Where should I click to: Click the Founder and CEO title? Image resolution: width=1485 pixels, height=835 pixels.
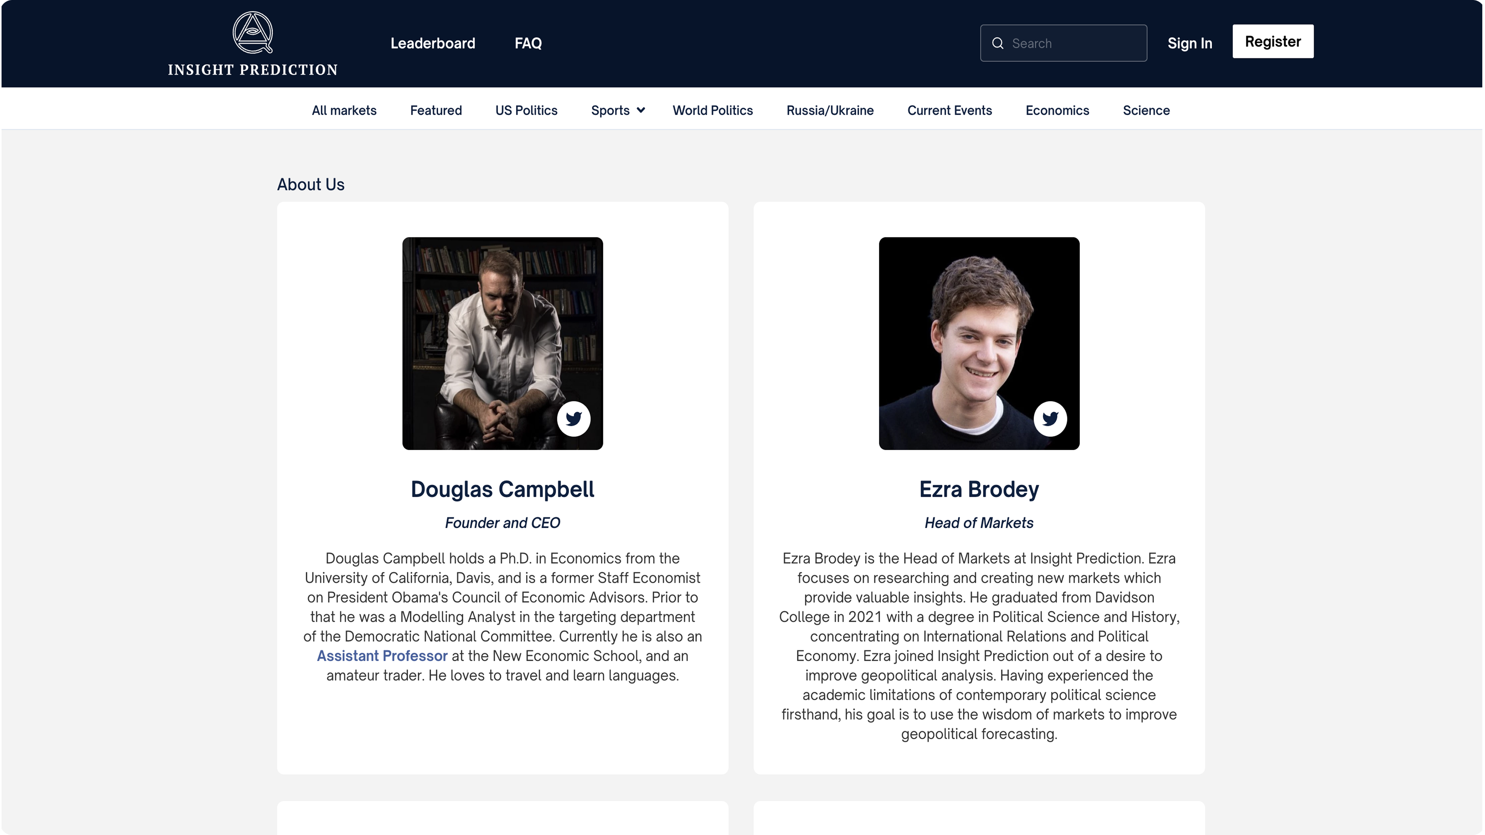point(503,523)
